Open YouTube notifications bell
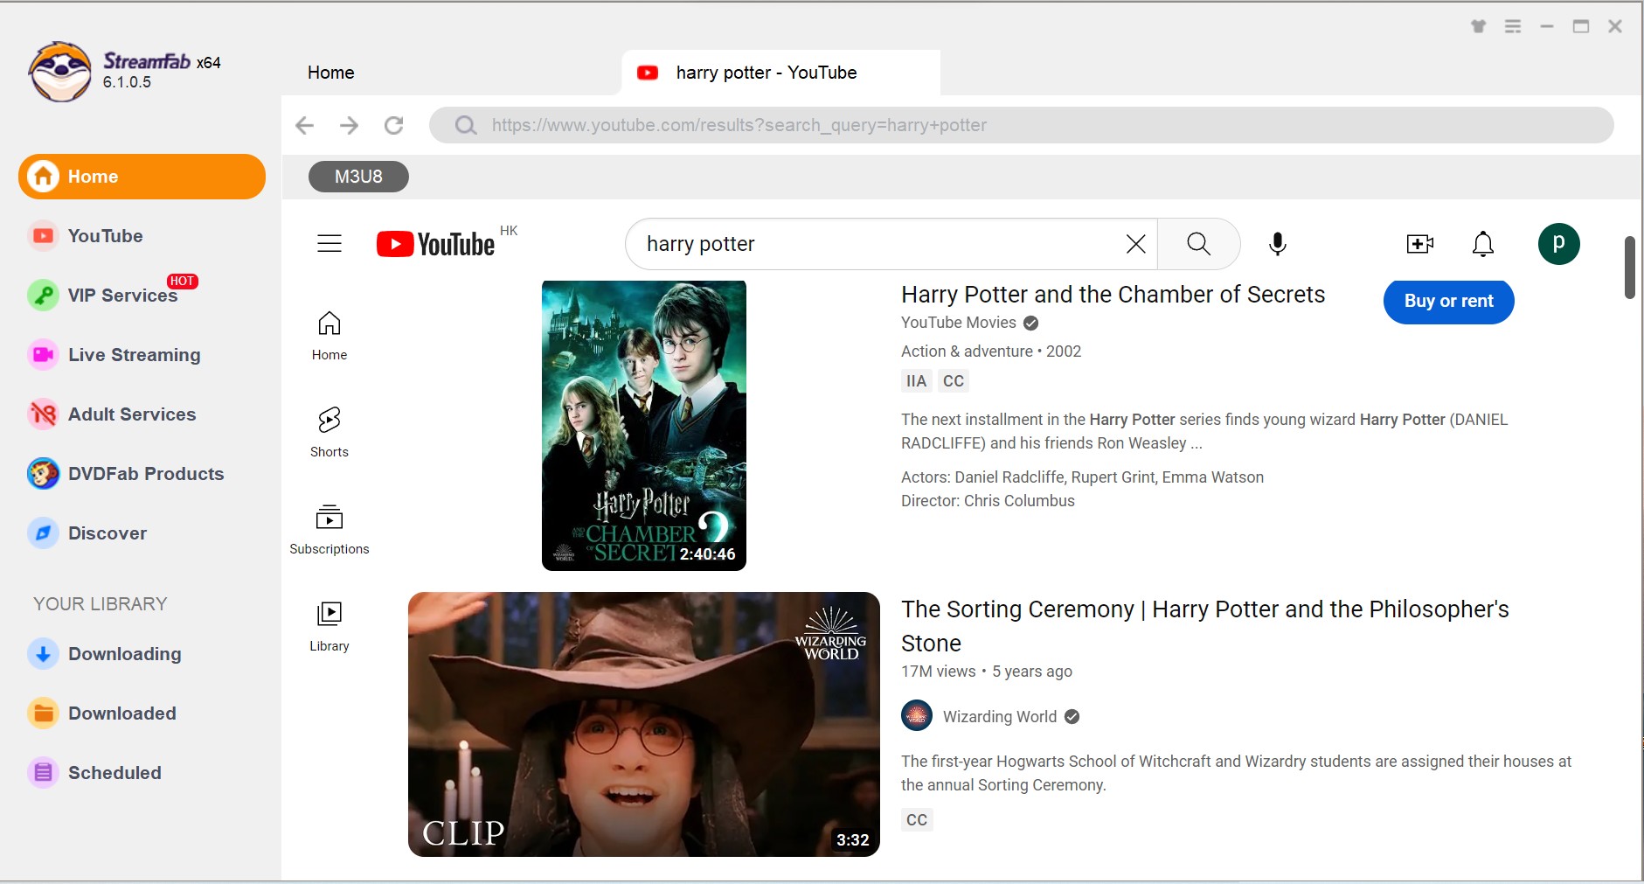 pos(1483,244)
